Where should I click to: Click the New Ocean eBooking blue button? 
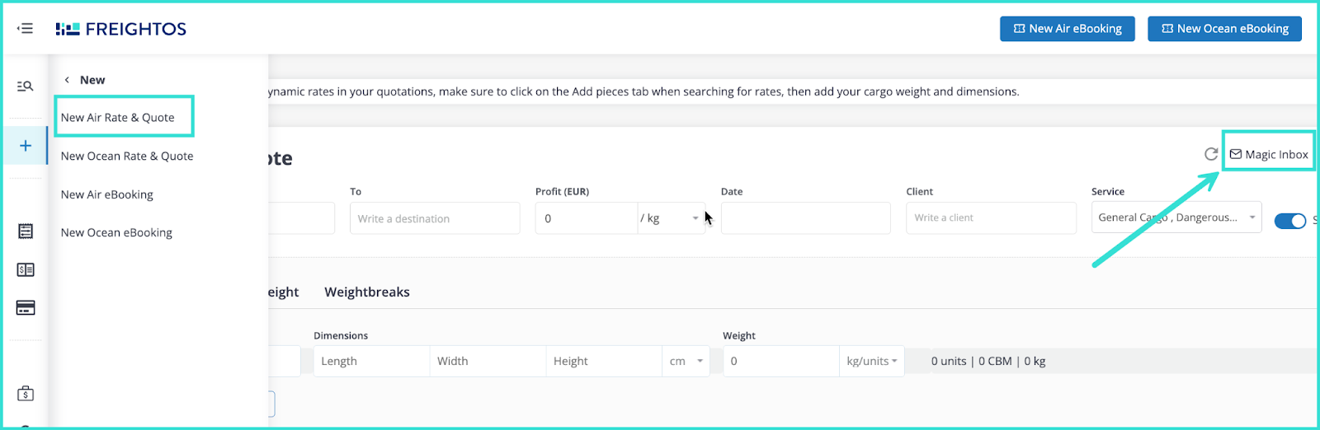1224,29
